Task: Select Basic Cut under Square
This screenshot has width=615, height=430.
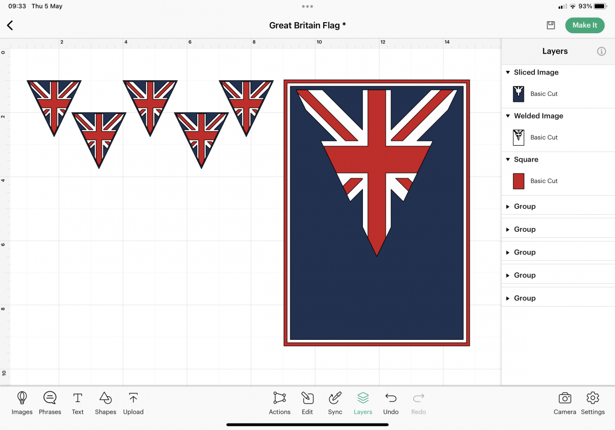Action: pyautogui.click(x=544, y=181)
